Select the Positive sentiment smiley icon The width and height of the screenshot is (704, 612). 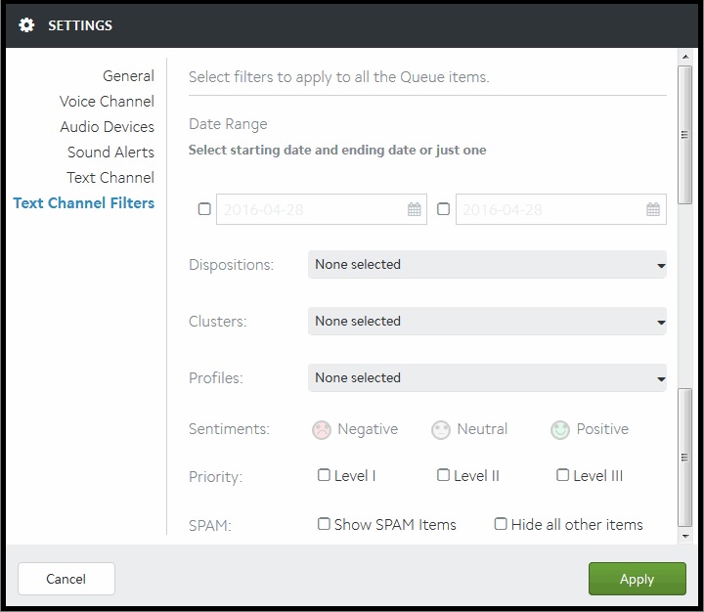(560, 430)
